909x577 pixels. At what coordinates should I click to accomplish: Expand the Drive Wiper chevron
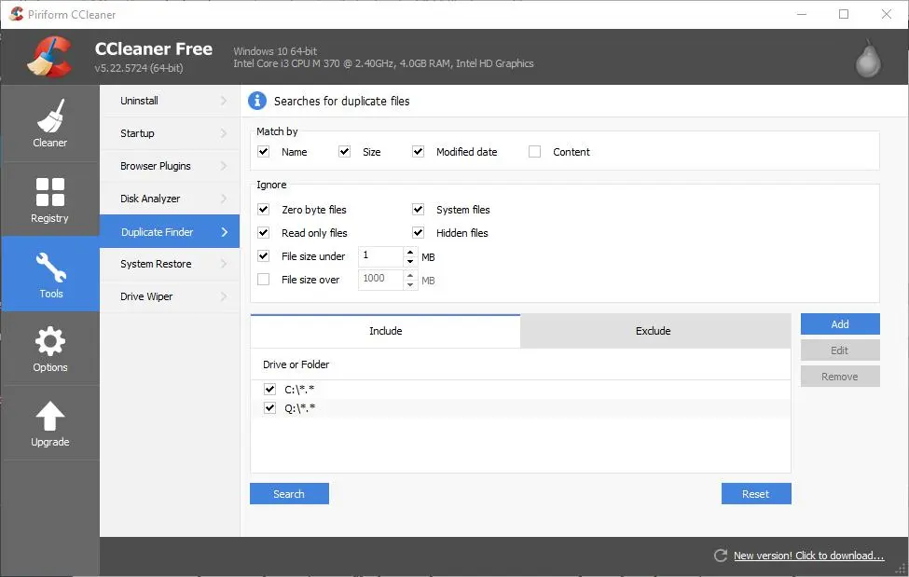point(224,296)
